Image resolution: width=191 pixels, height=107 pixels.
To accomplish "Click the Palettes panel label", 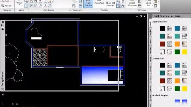I will [x=104, y=10].
